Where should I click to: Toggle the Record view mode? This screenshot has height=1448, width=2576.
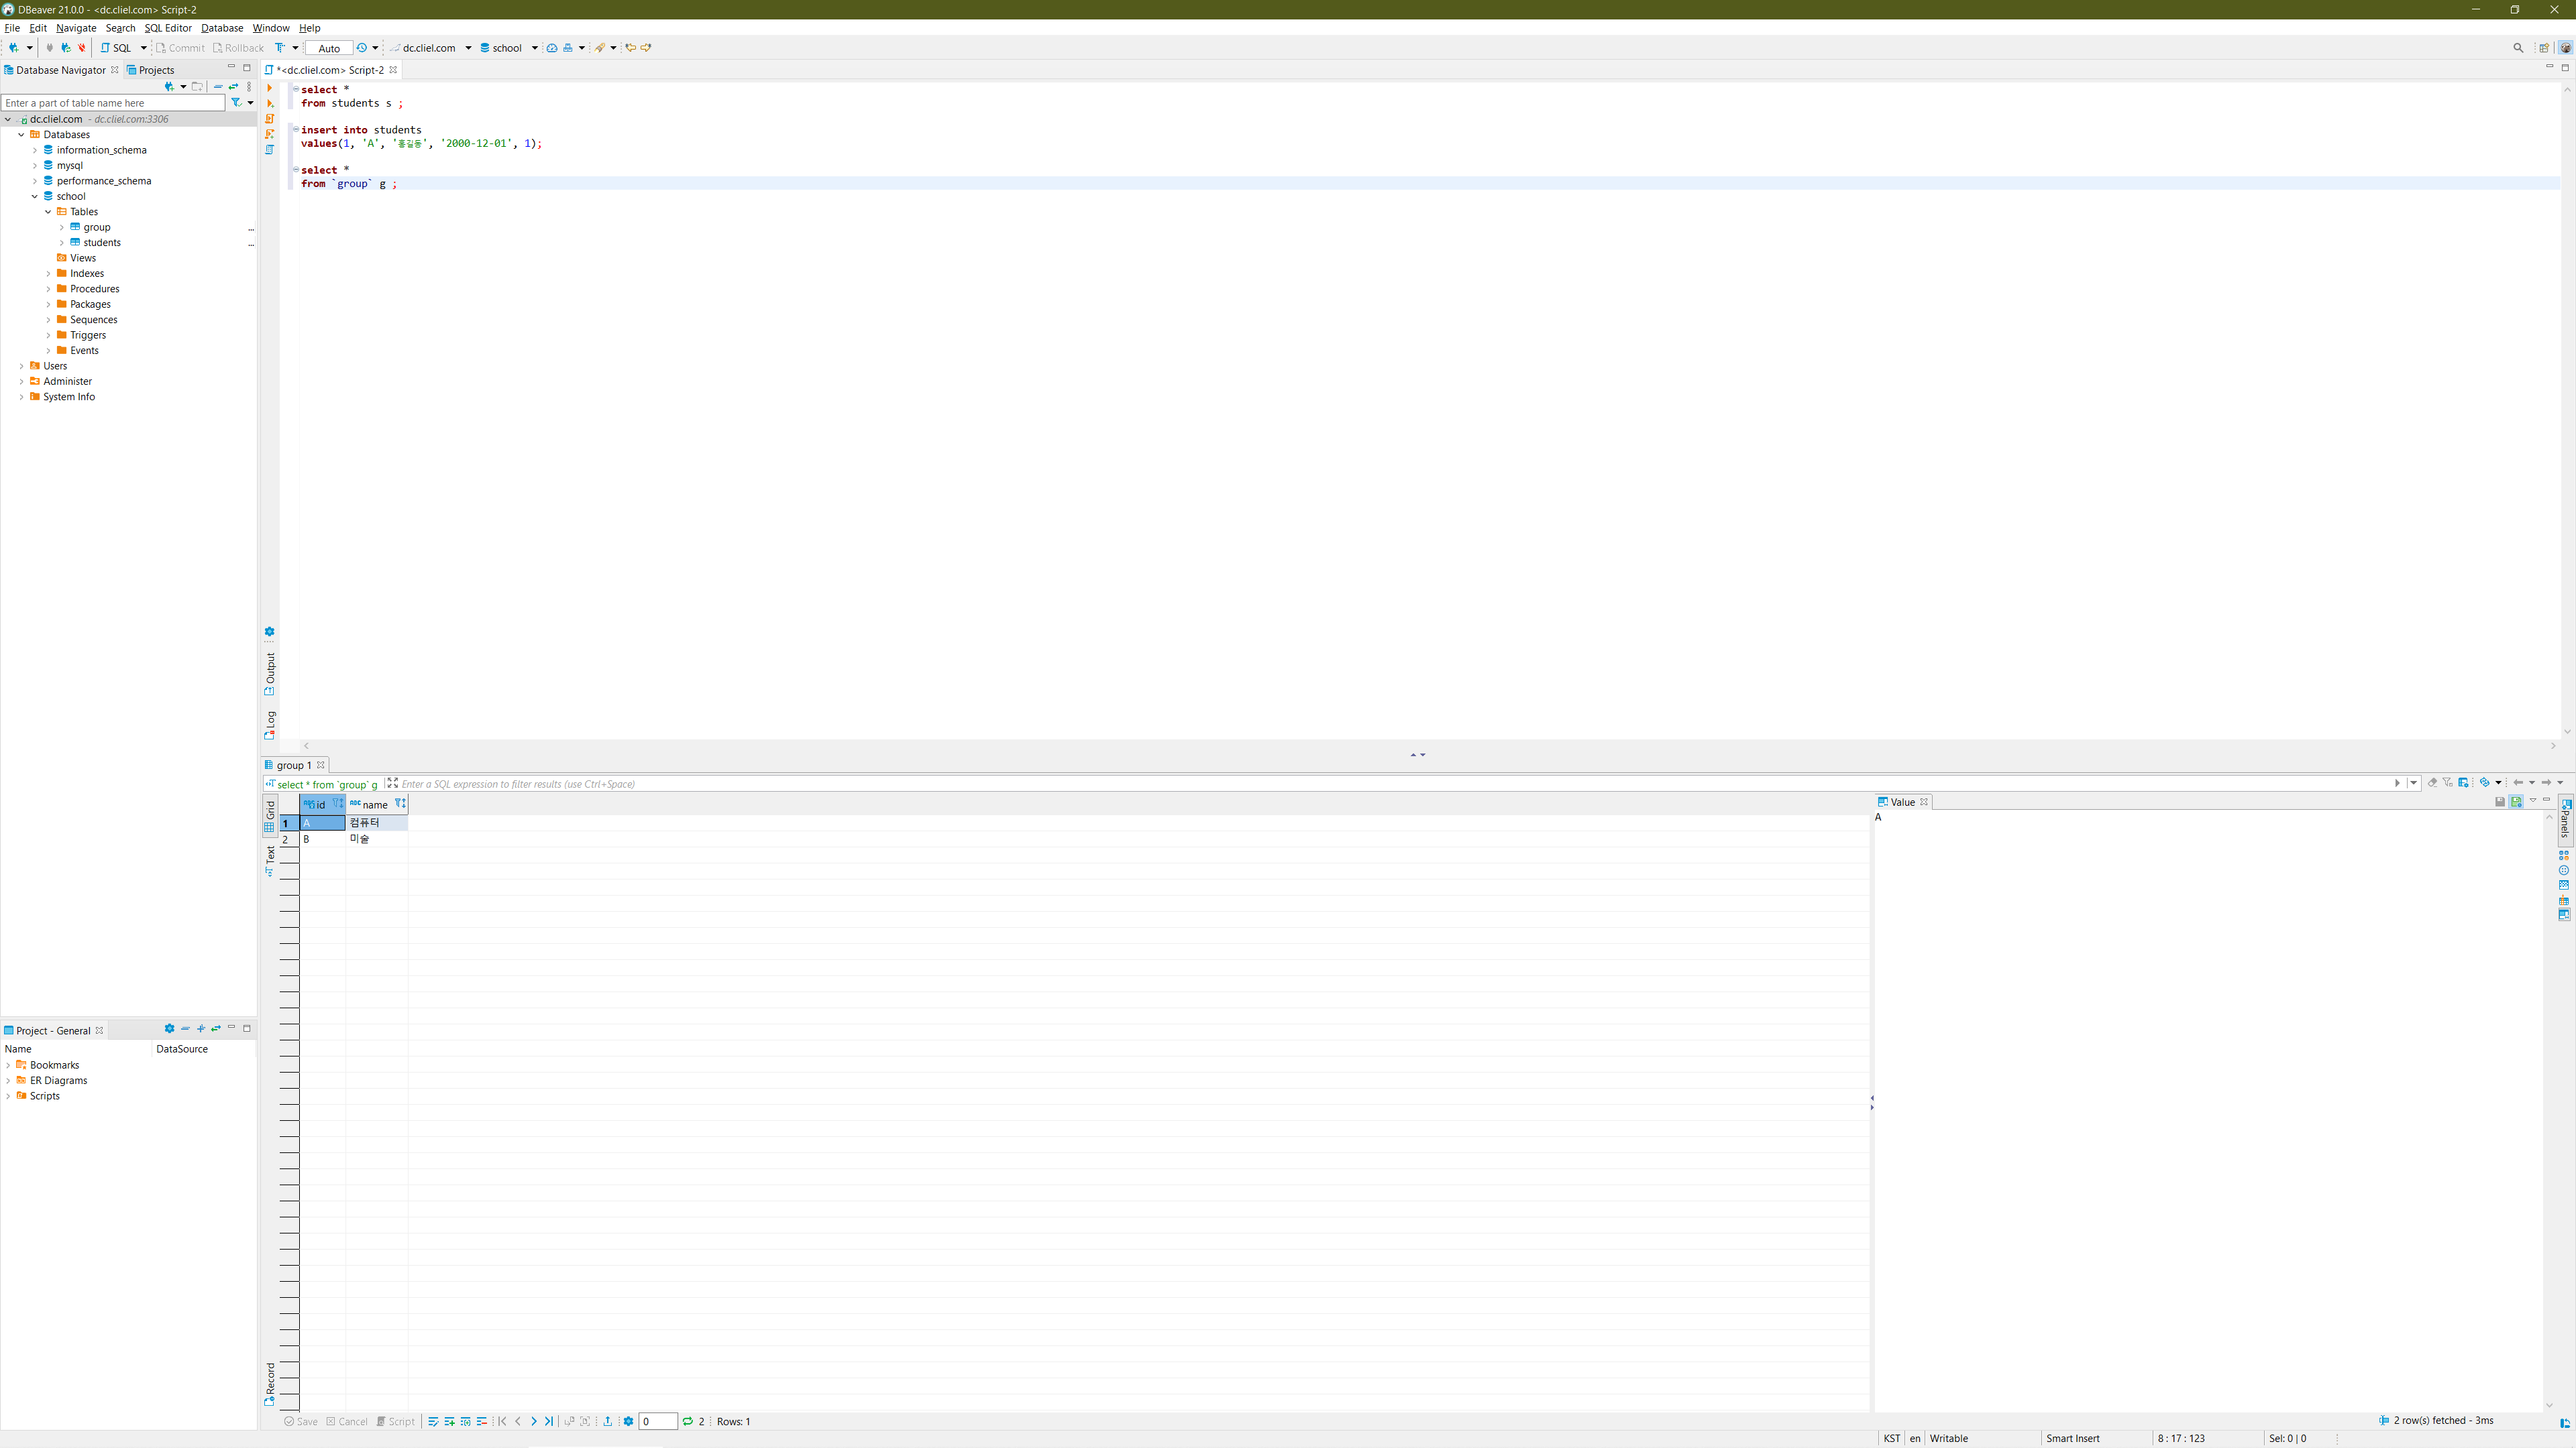pos(270,1382)
